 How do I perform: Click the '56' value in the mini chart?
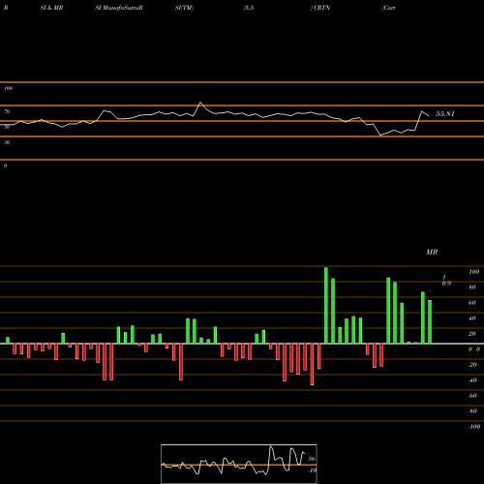(x=312, y=459)
